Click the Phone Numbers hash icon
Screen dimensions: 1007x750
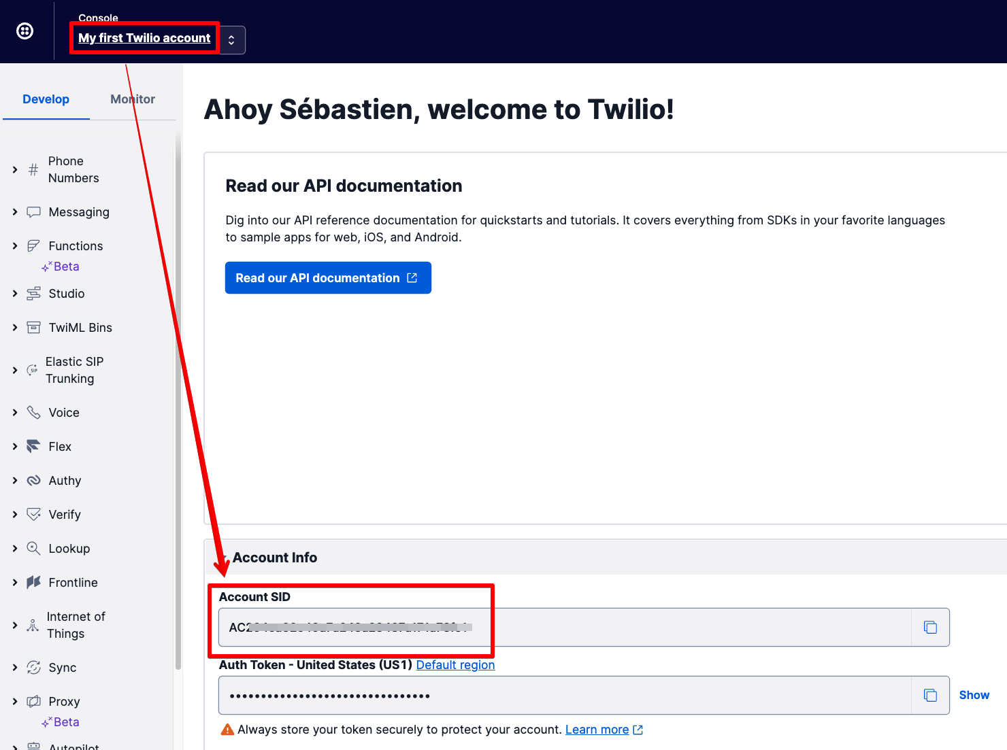point(33,169)
